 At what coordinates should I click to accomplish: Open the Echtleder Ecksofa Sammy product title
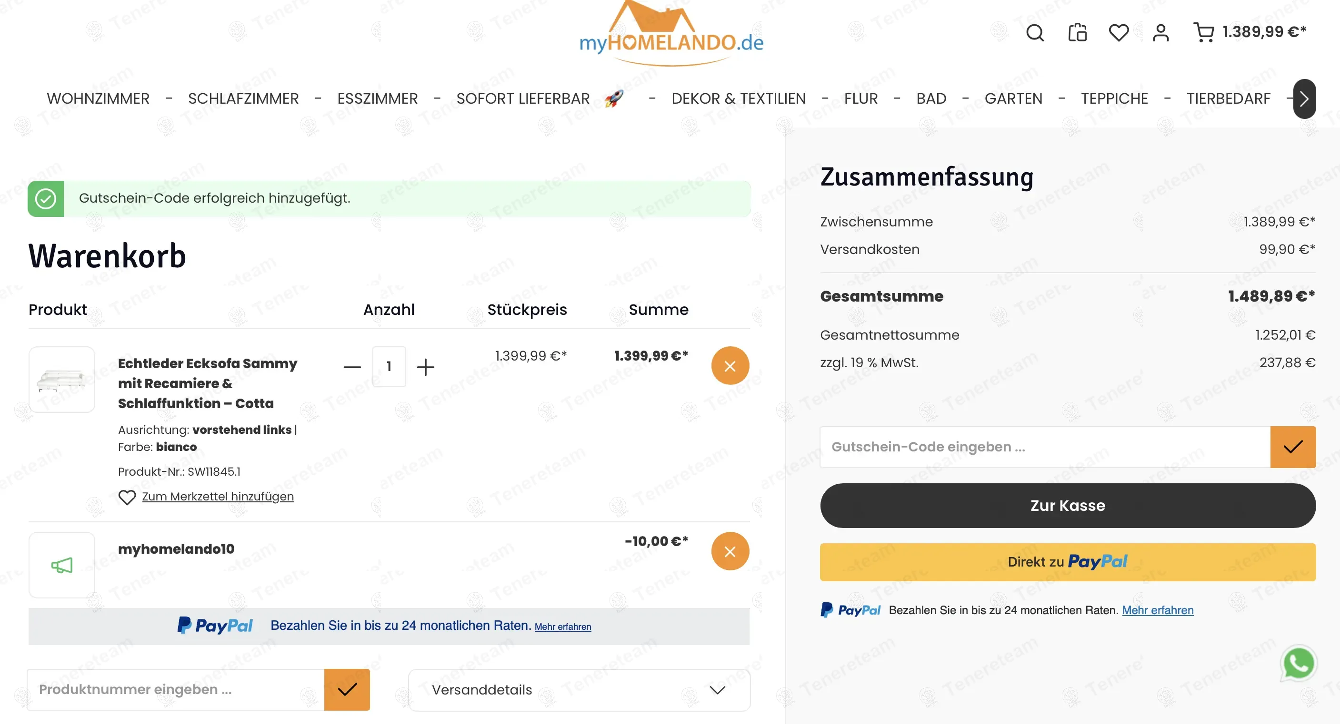(208, 383)
